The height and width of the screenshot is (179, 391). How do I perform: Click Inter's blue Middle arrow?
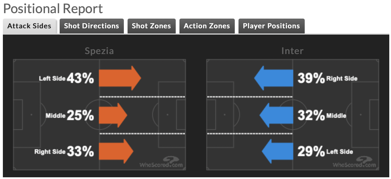coord(276,115)
